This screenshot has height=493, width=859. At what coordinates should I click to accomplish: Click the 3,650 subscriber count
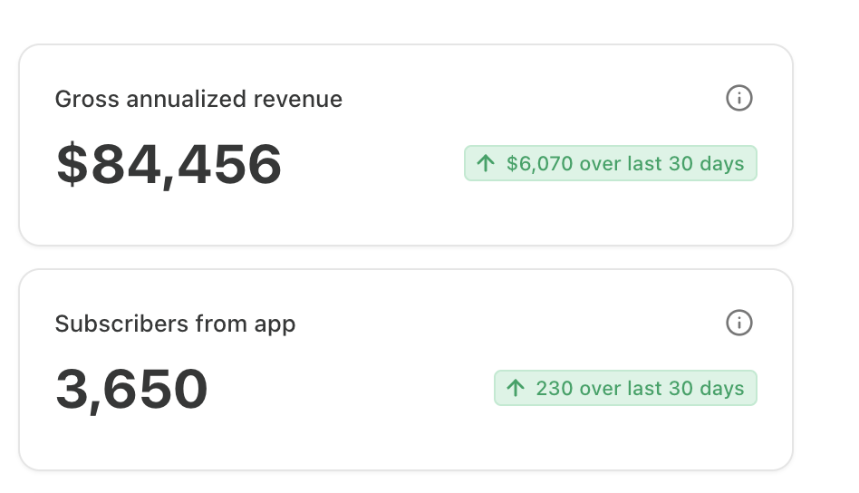[x=131, y=390]
